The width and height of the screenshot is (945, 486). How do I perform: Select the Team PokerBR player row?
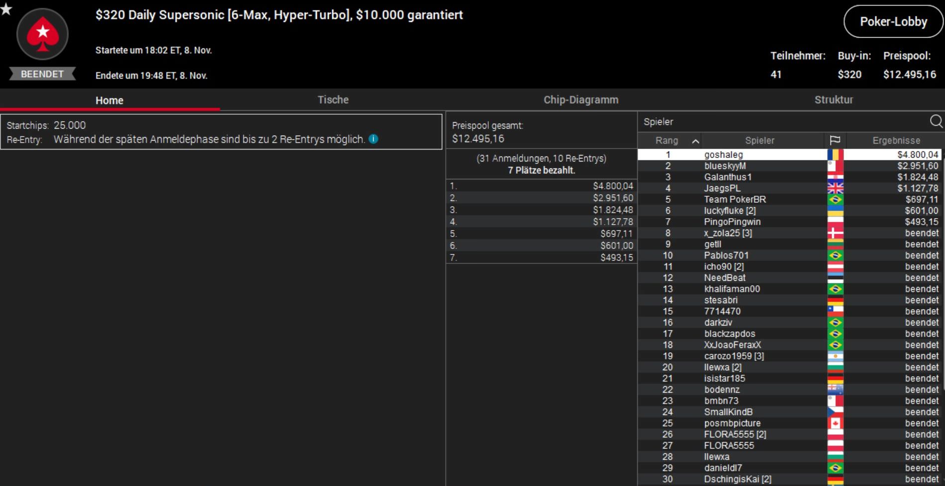click(735, 199)
